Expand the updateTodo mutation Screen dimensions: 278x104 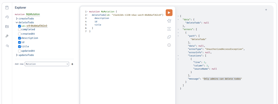point(17,55)
